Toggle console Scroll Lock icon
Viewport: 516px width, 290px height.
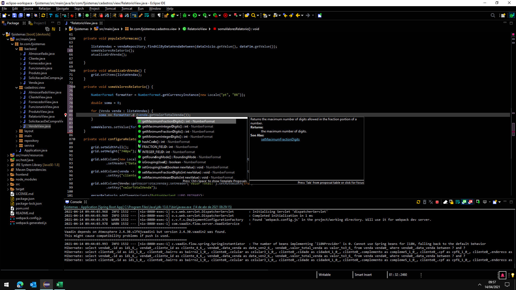(x=451, y=202)
